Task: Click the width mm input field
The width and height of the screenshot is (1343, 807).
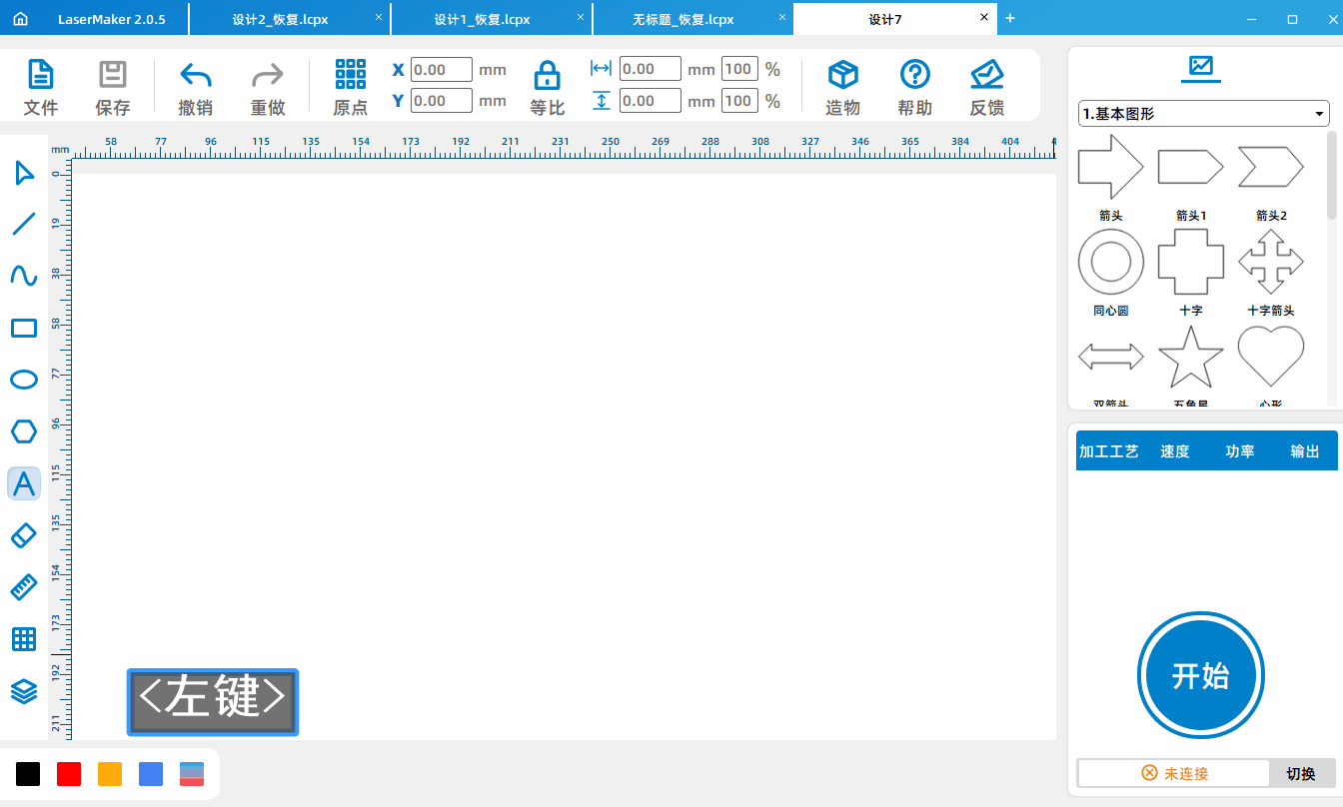Action: point(651,69)
